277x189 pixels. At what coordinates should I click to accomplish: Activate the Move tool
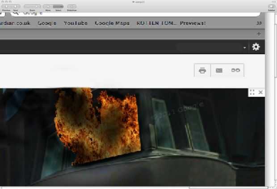[48, 7]
